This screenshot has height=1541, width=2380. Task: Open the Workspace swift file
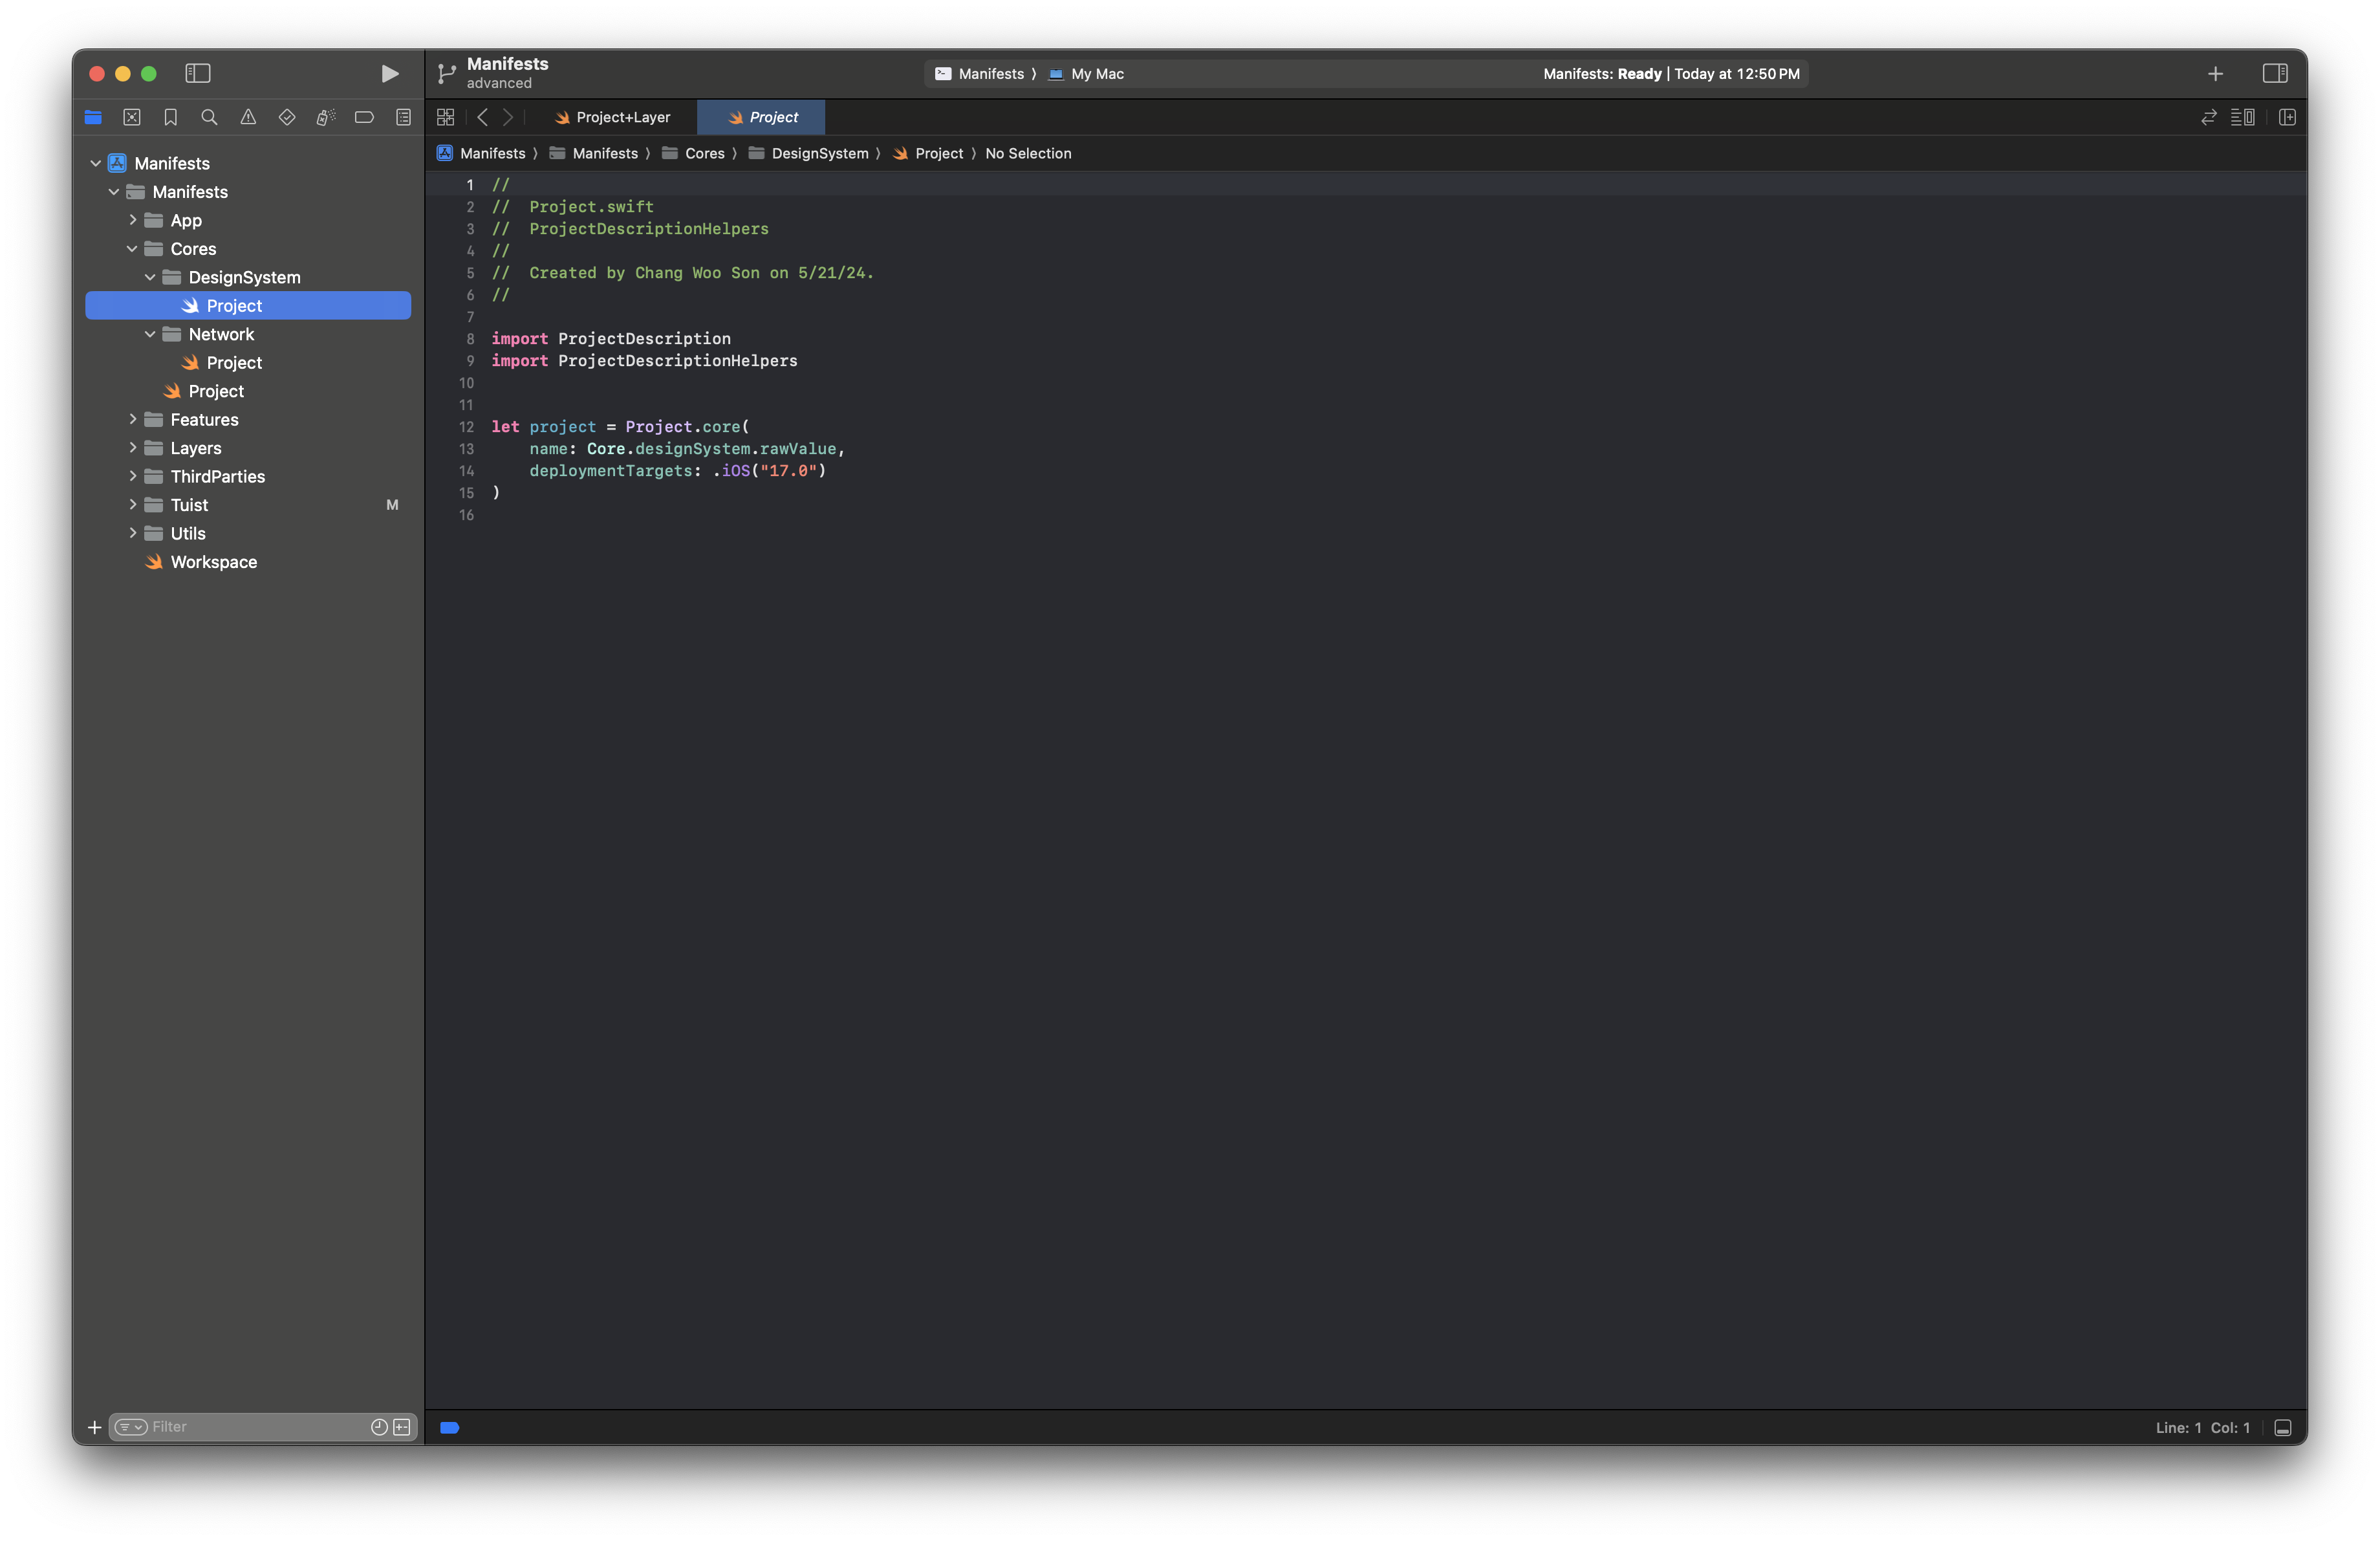[x=248, y=562]
